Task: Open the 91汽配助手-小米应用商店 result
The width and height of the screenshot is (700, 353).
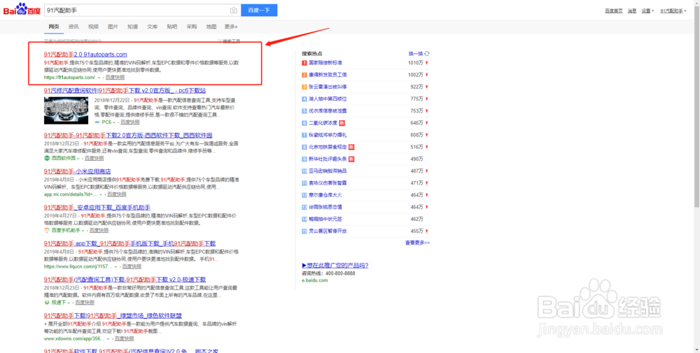Action: 77,171
